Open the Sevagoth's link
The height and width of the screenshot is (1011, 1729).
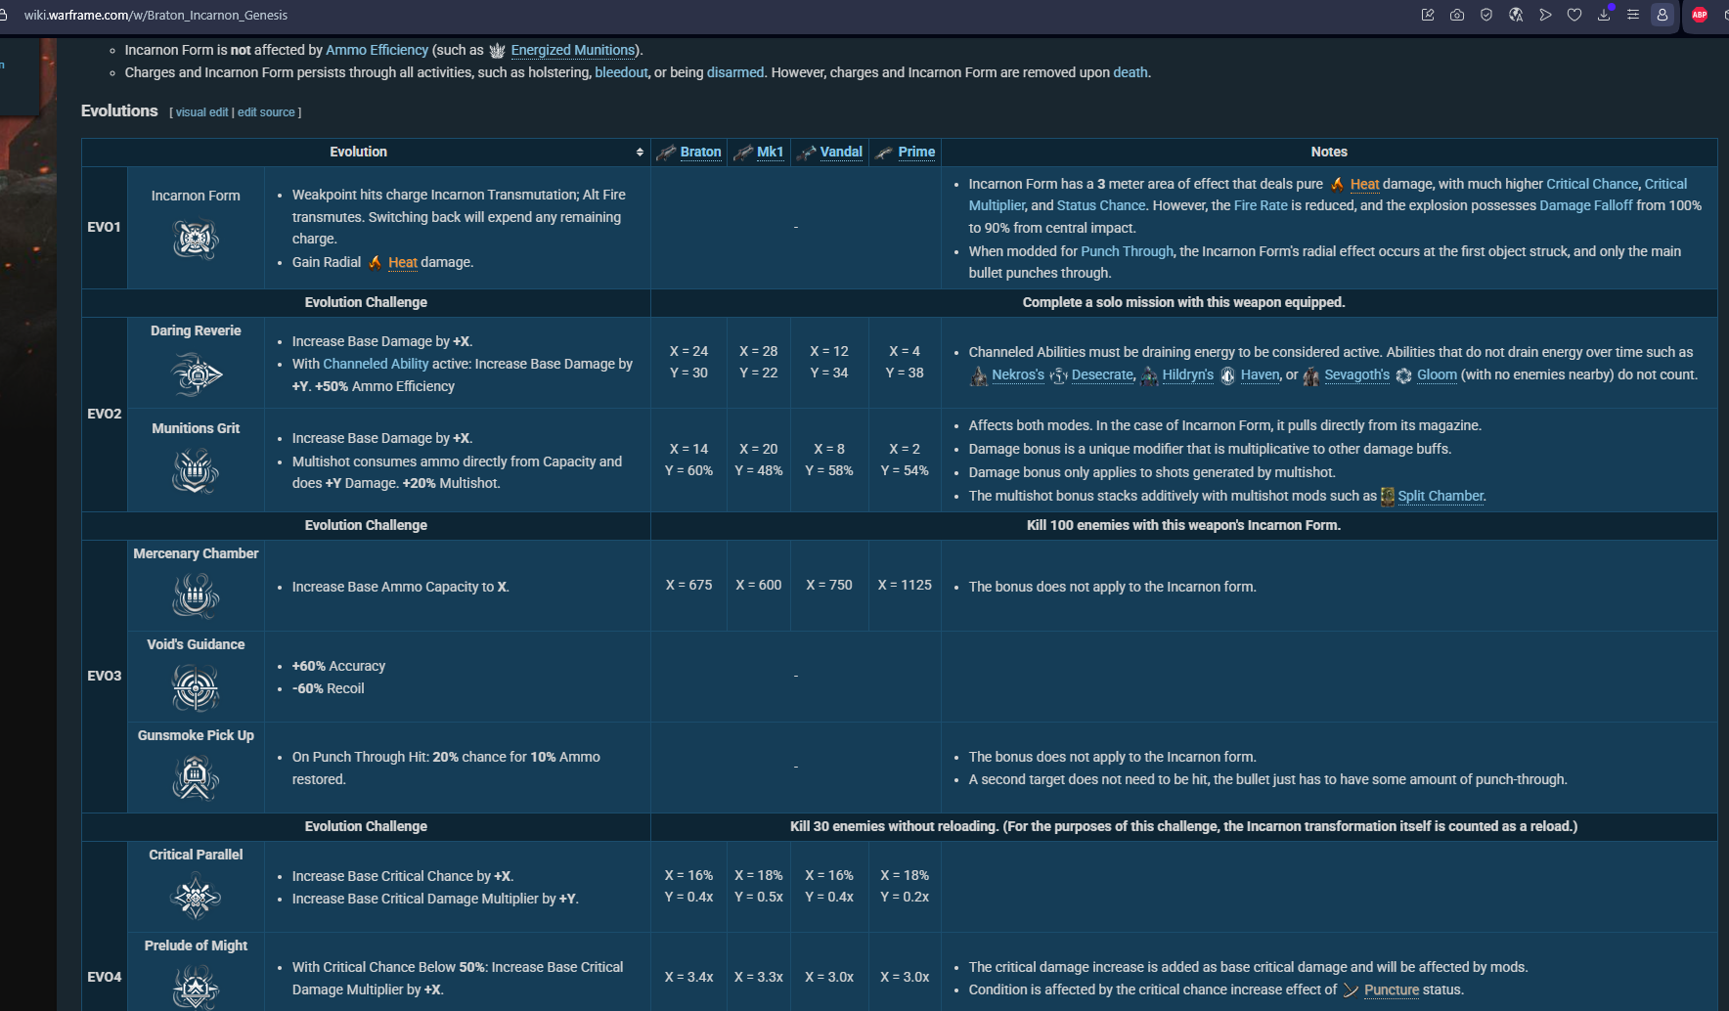[x=1357, y=374]
